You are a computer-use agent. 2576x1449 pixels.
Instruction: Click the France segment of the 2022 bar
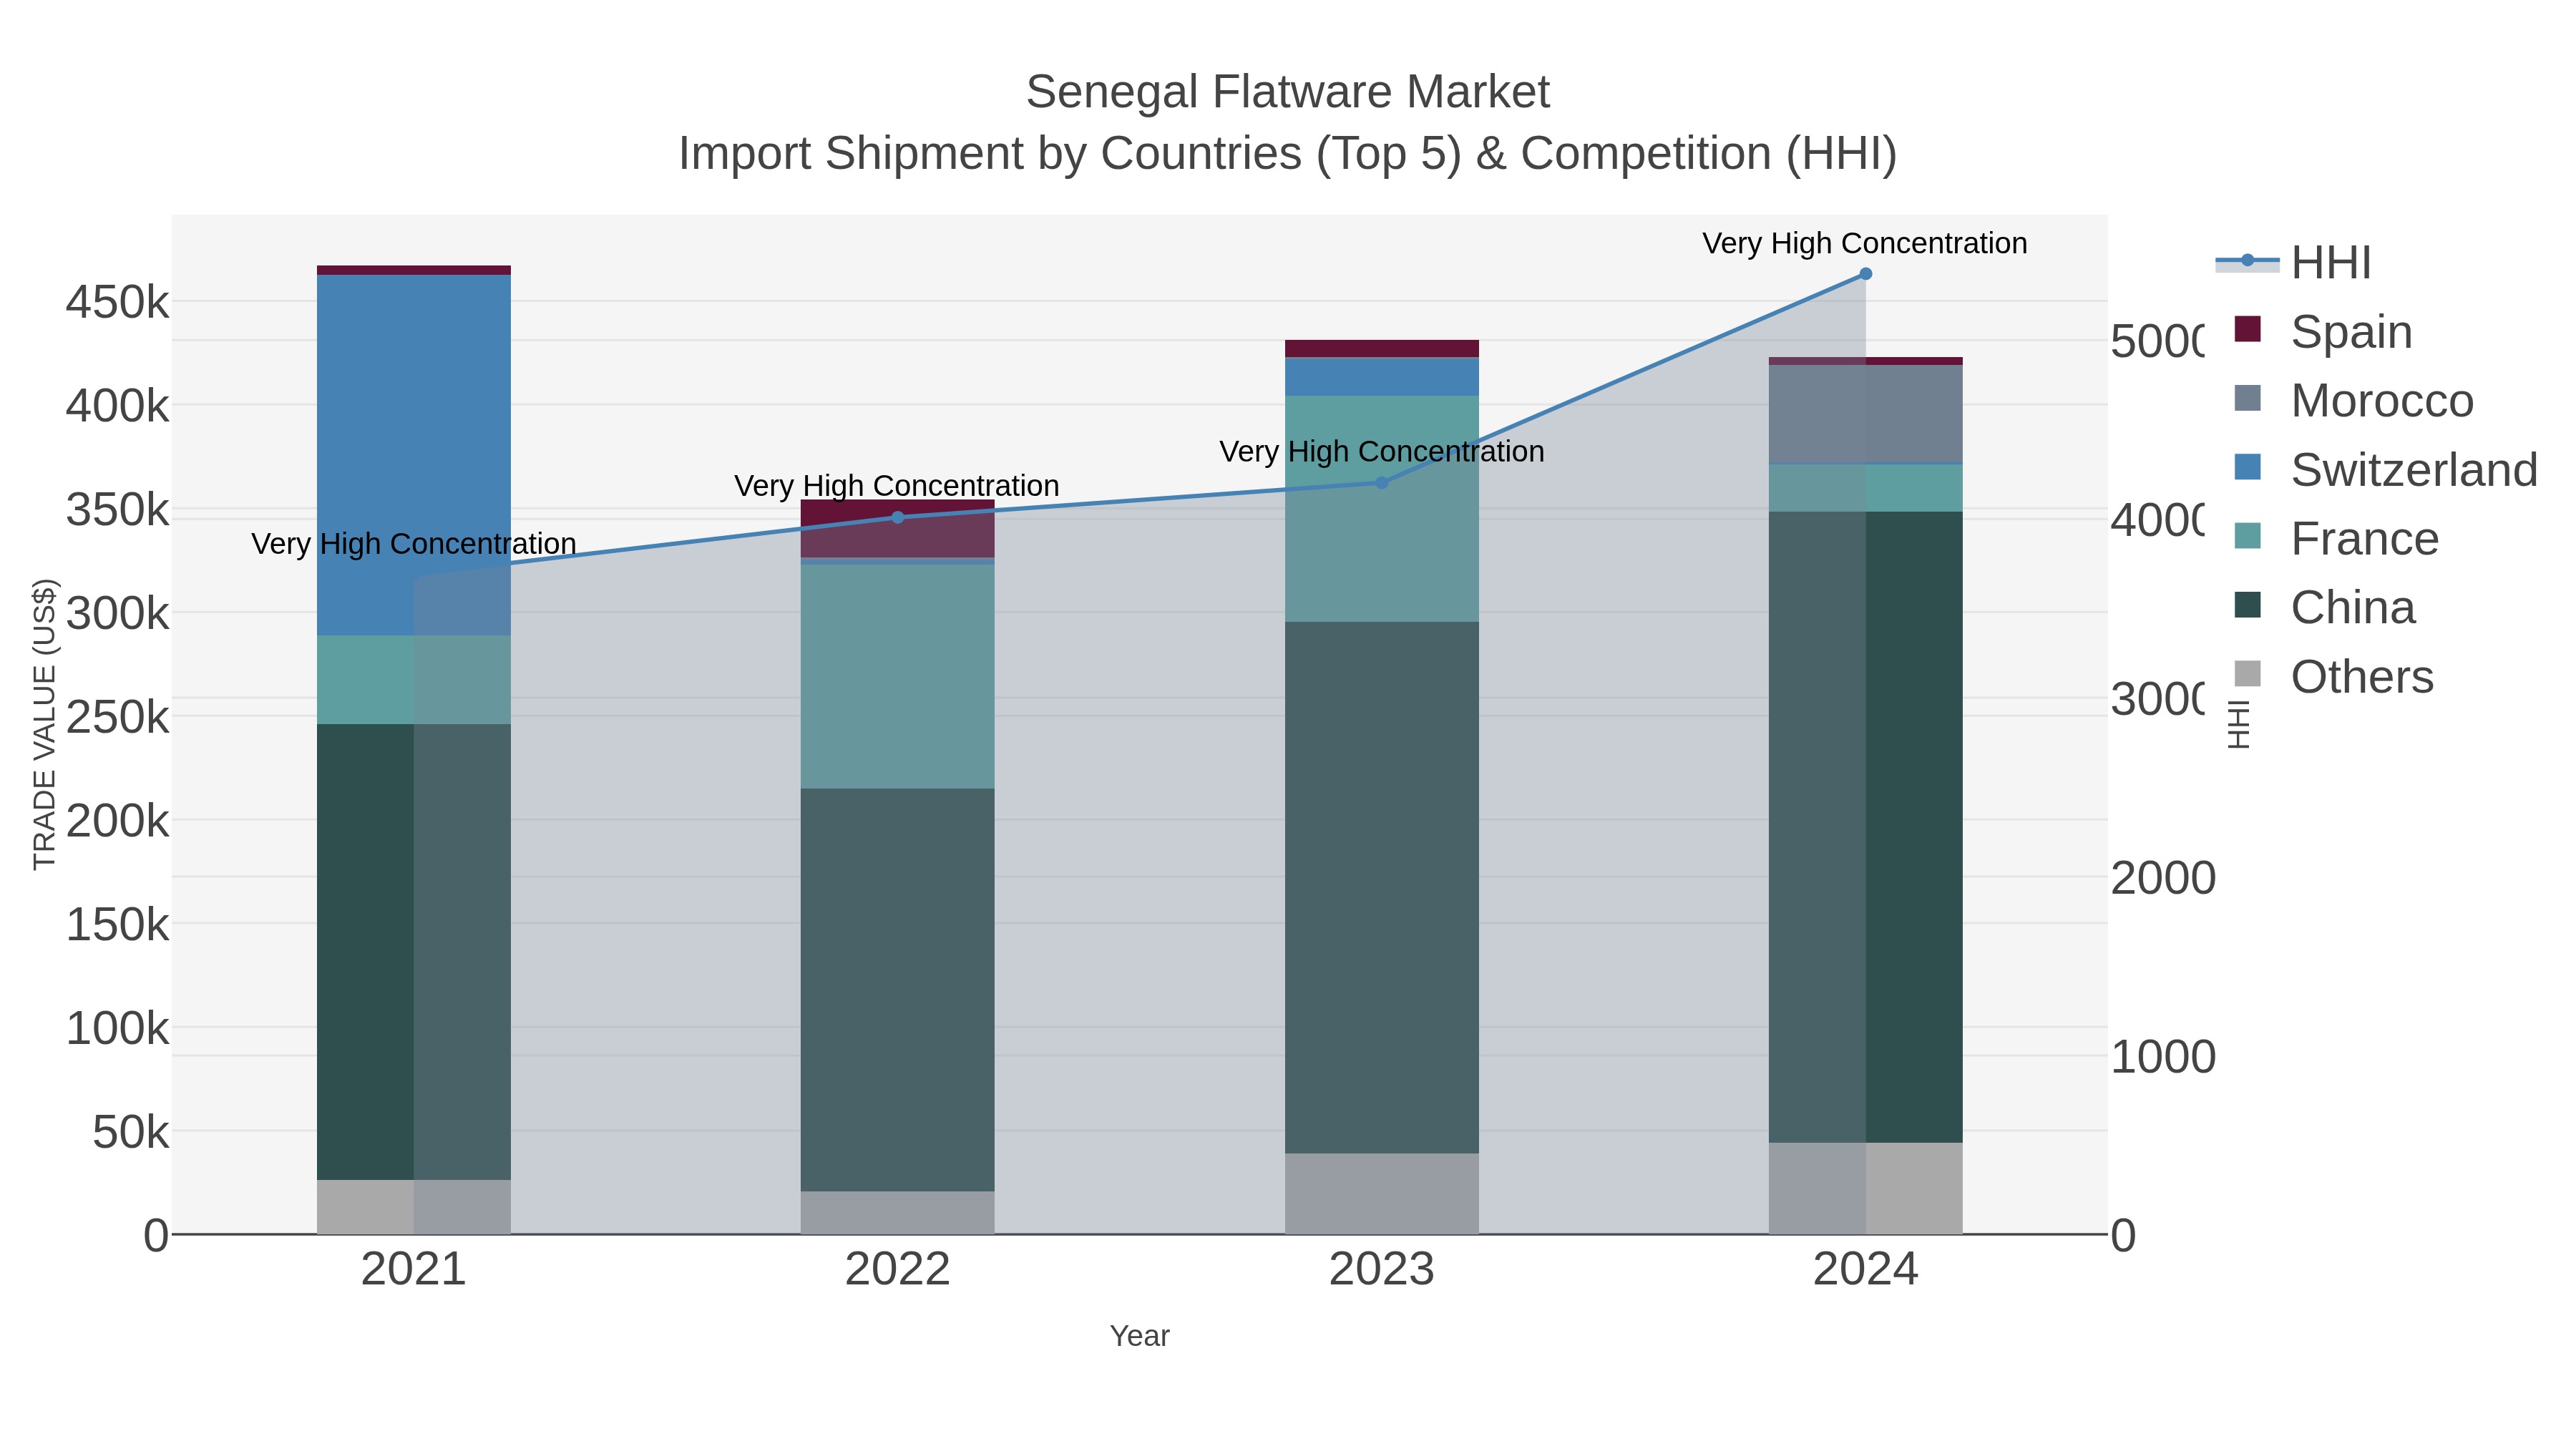(897, 677)
